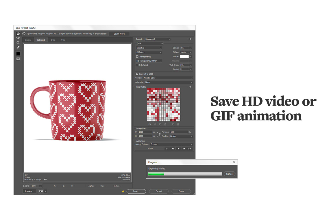Switch to the 4-Up tab
The image size is (329, 219).
point(63,40)
